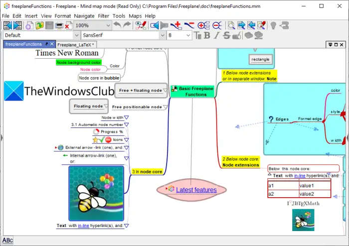Expand the Free positionable node triangle
The width and height of the screenshot is (349, 246).
coord(165,107)
